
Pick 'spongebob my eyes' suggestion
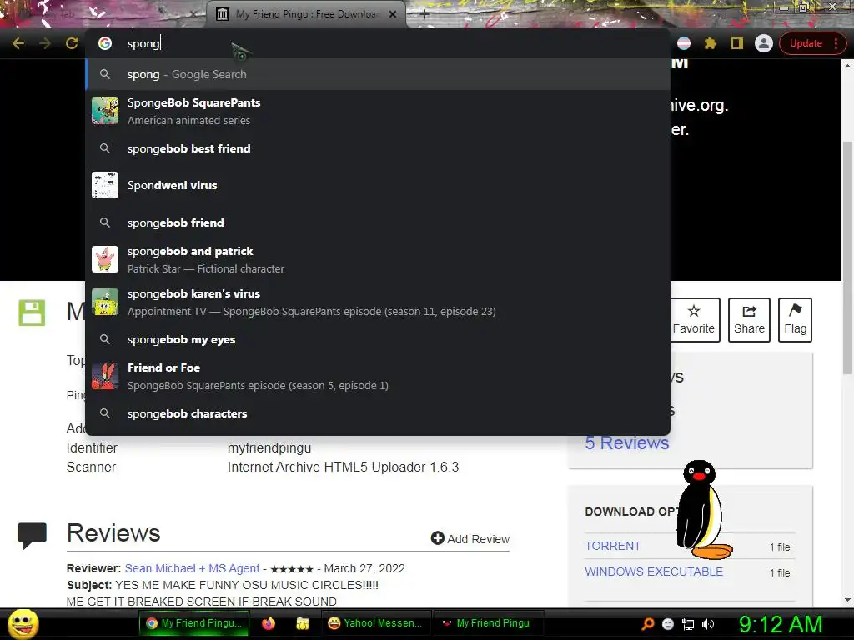click(378, 340)
